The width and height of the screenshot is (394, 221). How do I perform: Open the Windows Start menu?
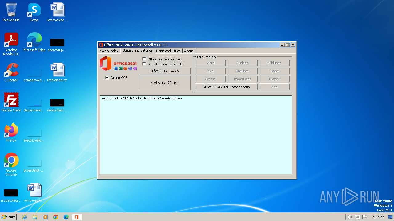9,217
